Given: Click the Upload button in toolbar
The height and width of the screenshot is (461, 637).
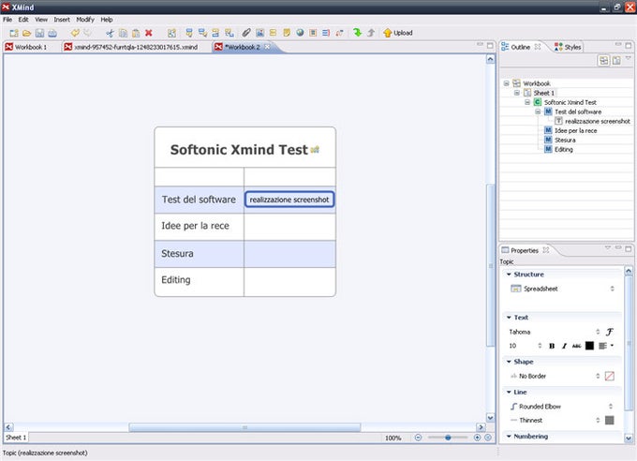Looking at the screenshot, I should [x=398, y=33].
